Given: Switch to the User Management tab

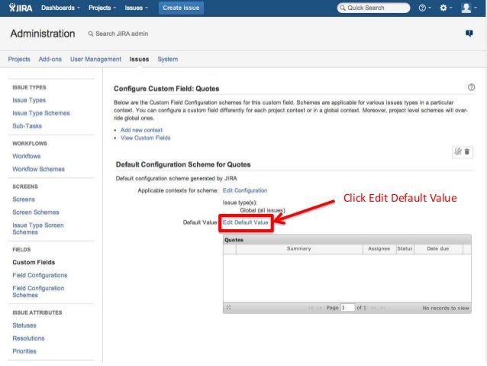Looking at the screenshot, I should click(95, 59).
